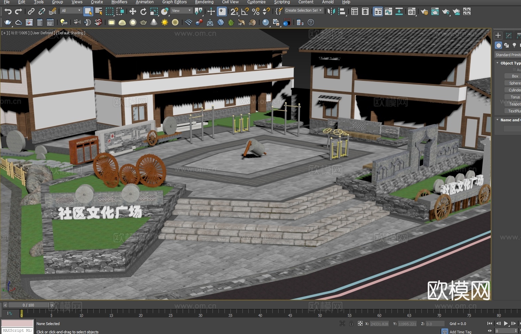Click the sun light icon in second toolbar

click(x=165, y=22)
